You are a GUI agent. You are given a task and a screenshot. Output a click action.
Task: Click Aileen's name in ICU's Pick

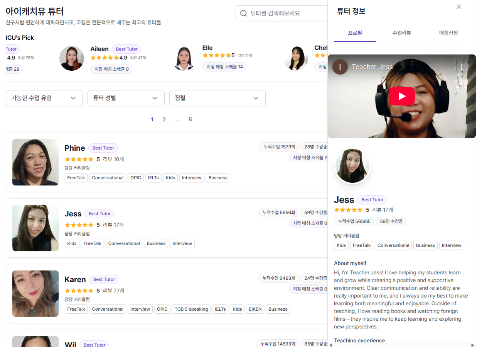coord(99,49)
